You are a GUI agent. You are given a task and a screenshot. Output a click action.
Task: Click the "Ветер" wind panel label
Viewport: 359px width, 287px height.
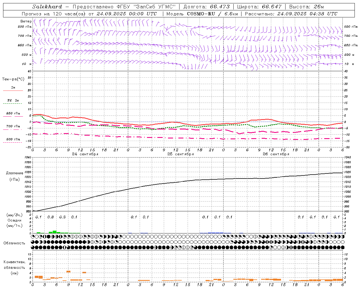(26, 21)
